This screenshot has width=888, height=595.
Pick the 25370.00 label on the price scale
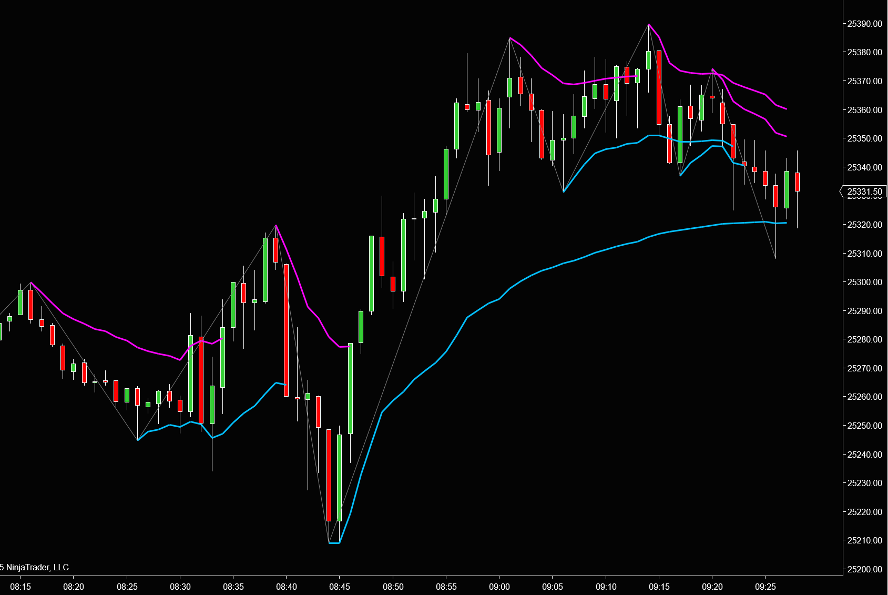tap(865, 81)
